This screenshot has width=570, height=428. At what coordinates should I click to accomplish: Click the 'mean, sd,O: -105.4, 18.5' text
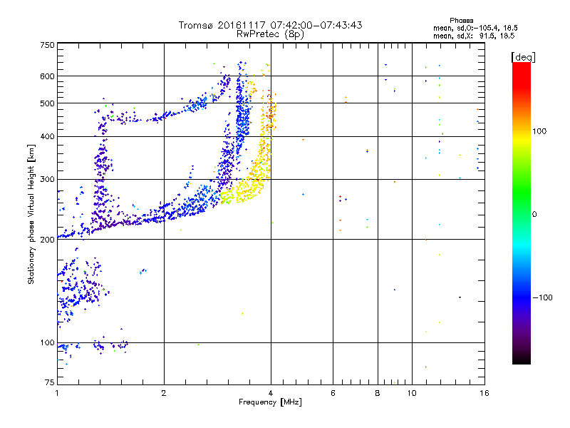(475, 28)
